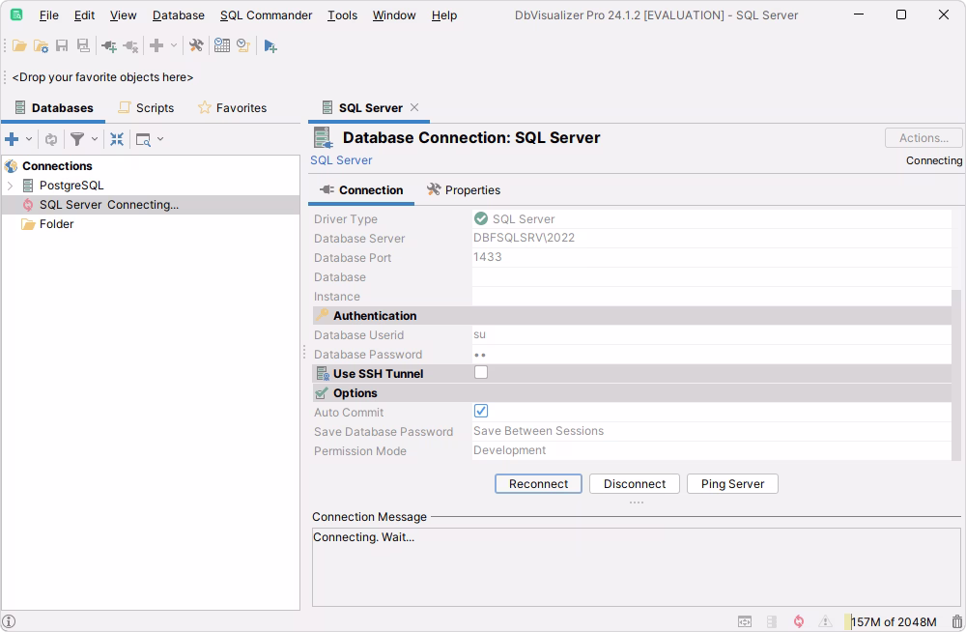Close the SQL Server object tab
The height and width of the screenshot is (632, 966).
click(x=414, y=107)
